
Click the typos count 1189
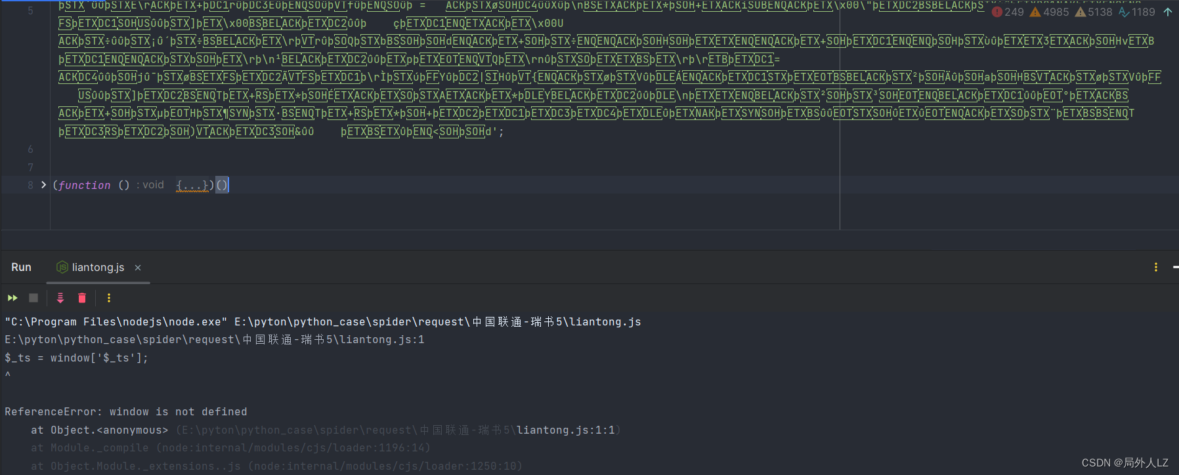1137,12
